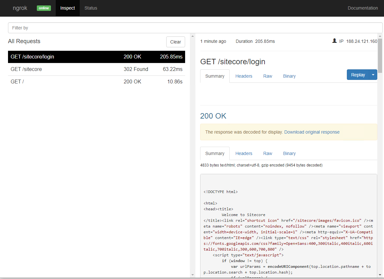Switch to the response Raw tab
This screenshot has height=279, width=384.
(267, 153)
